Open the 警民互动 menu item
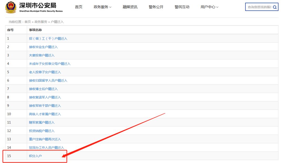 pyautogui.click(x=182, y=7)
